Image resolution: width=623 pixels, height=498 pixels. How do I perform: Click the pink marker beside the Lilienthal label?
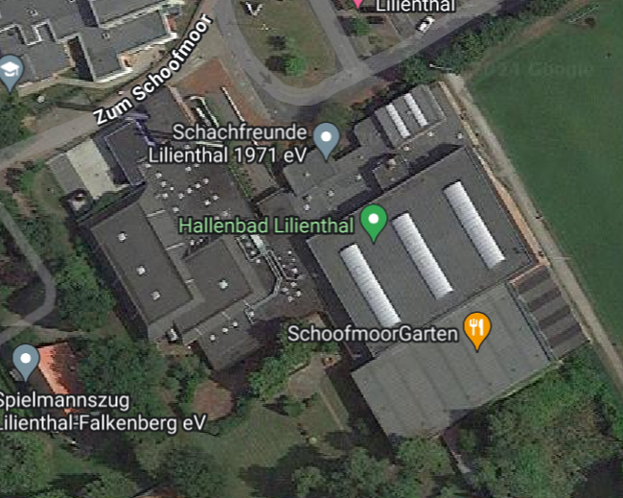click(358, 3)
